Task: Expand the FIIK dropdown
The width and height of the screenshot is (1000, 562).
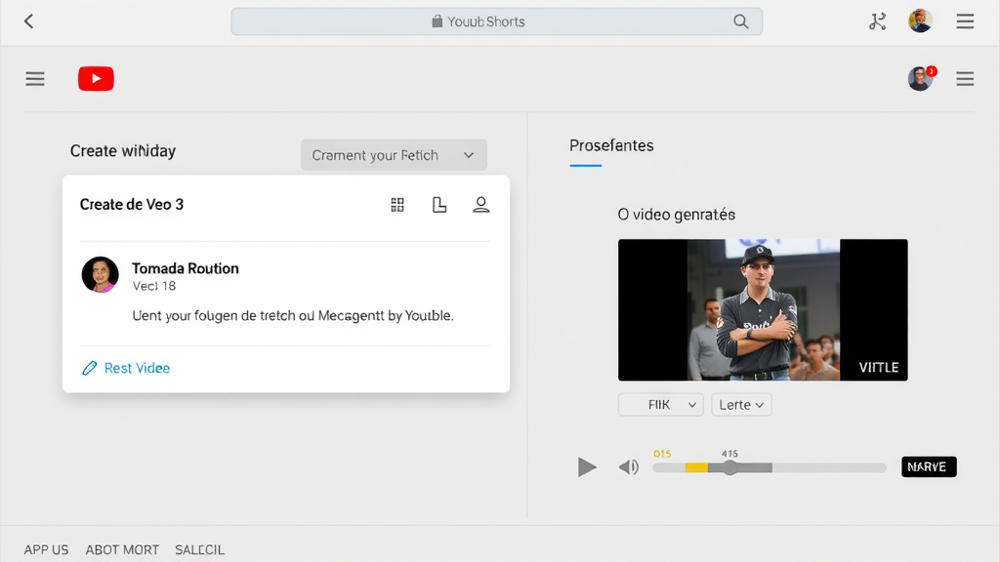Action: click(x=660, y=404)
